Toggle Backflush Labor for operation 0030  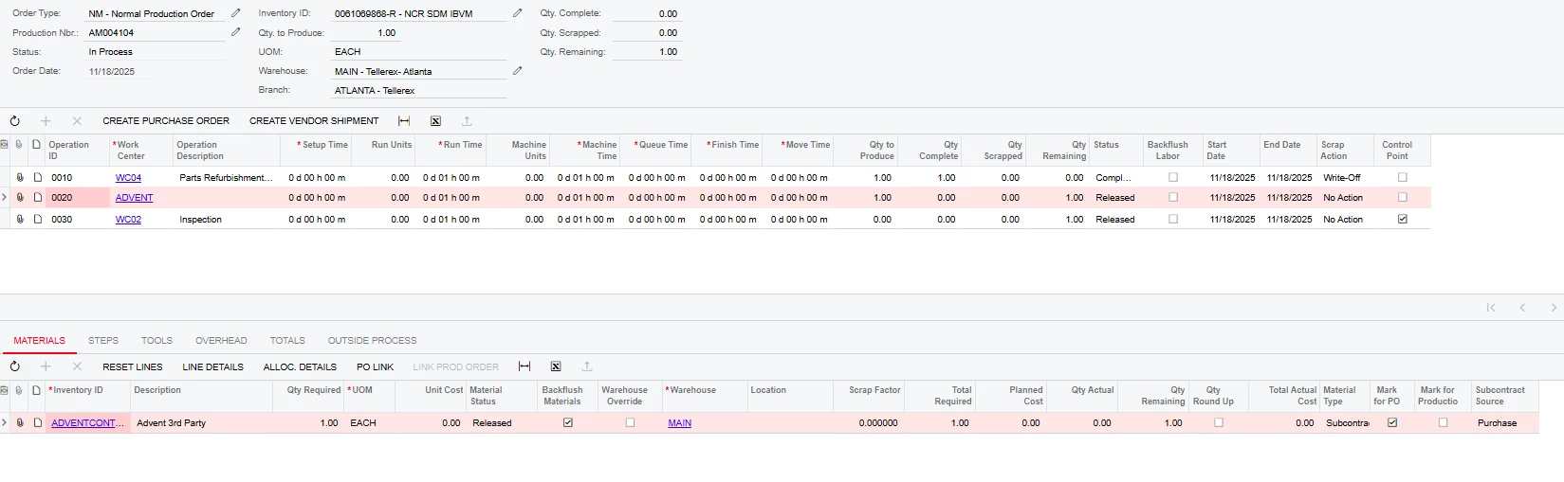click(1173, 219)
